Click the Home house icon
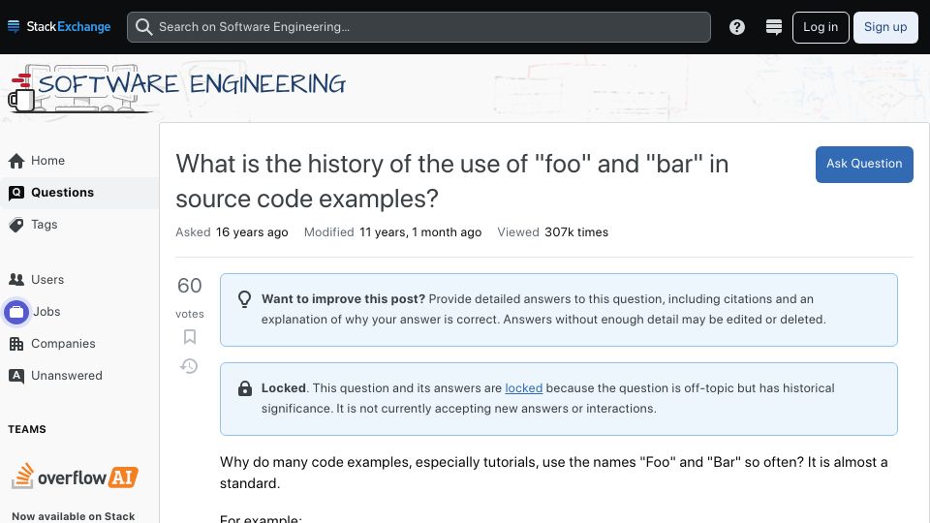Screen dimensions: 930x523 click(x=16, y=161)
